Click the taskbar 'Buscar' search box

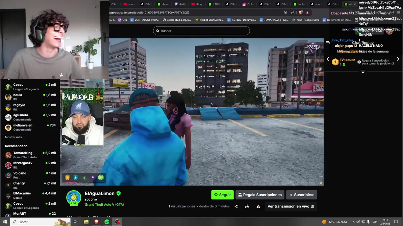(41, 222)
